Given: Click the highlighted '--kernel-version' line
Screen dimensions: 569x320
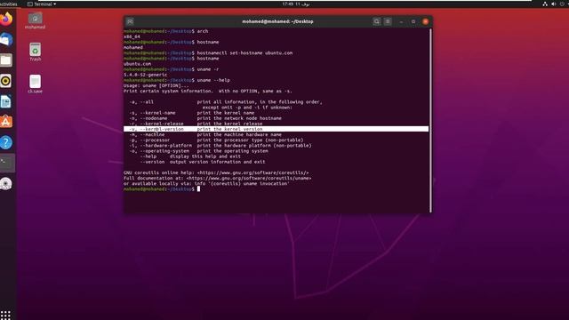Looking at the screenshot, I should [276, 129].
